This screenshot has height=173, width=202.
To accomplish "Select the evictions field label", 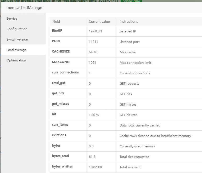I will [59, 135].
